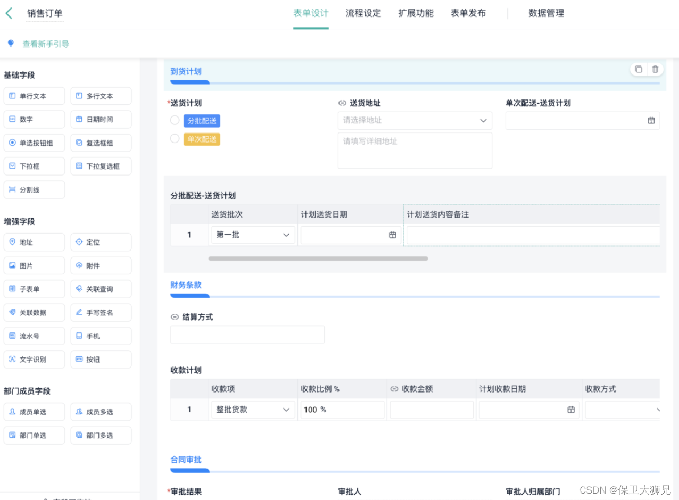Switch to the 表单发布 tab
679x500 pixels.
468,13
